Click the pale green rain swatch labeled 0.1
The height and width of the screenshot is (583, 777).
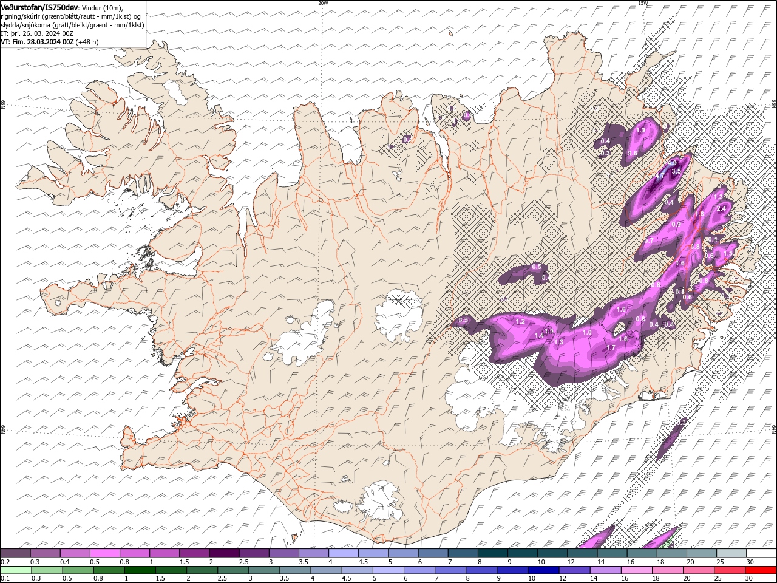[16, 570]
